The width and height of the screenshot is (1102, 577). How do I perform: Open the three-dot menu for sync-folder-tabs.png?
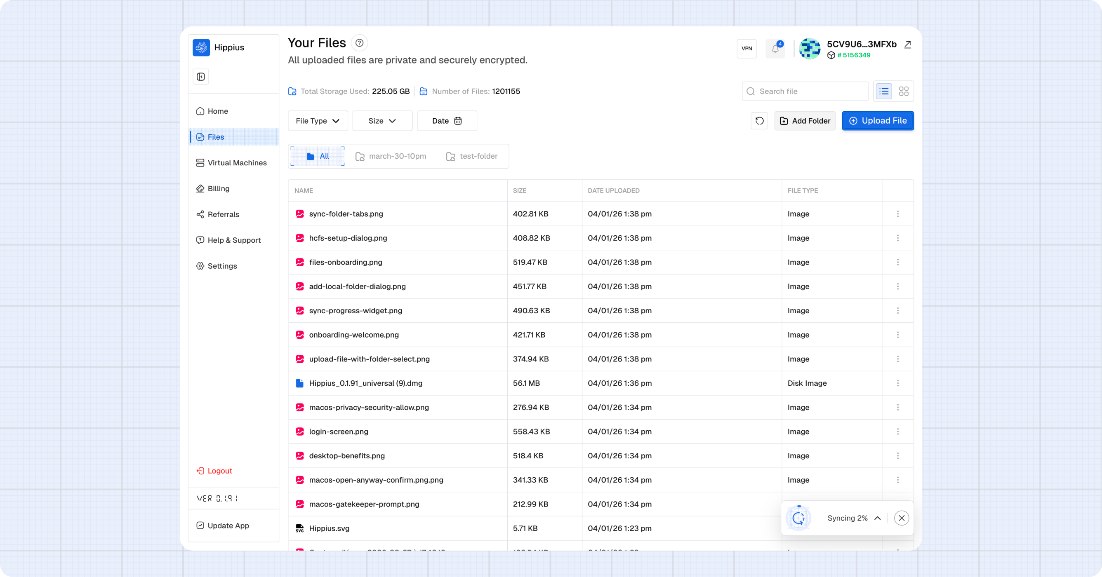click(897, 214)
